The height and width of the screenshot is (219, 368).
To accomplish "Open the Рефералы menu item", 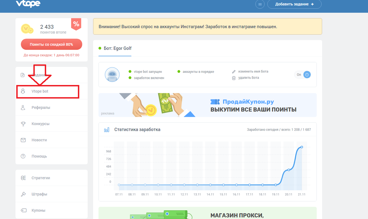I will tap(51, 108).
